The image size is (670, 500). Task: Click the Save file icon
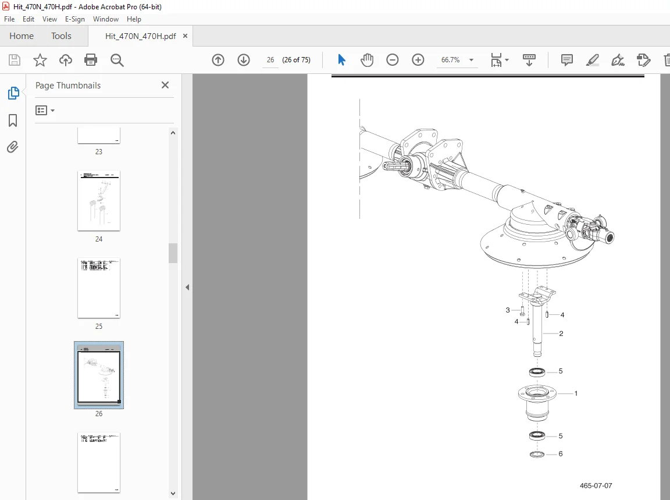15,60
